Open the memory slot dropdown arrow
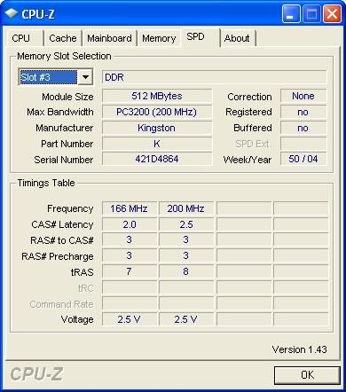The width and height of the screenshot is (346, 392). [x=85, y=77]
